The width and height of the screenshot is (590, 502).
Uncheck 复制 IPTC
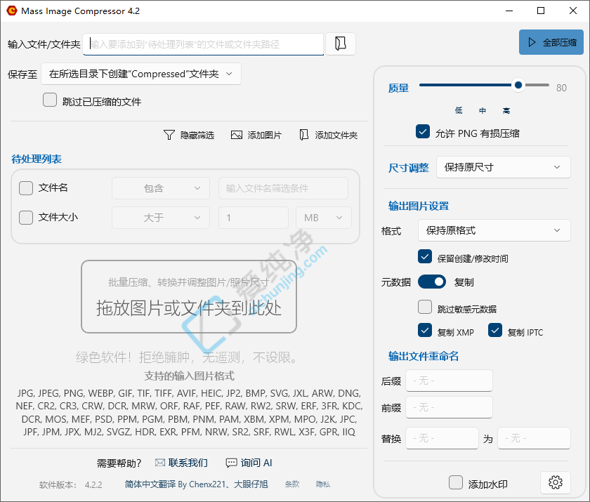tap(495, 331)
